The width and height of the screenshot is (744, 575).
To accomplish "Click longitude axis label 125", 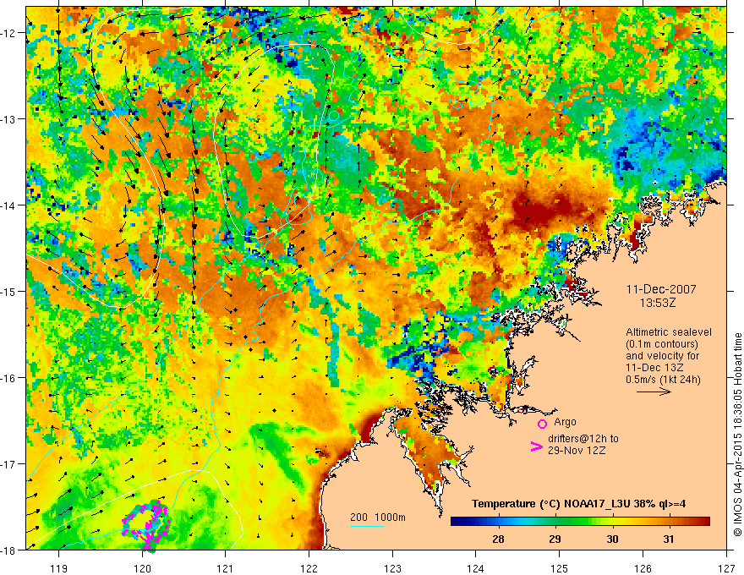I will (560, 568).
